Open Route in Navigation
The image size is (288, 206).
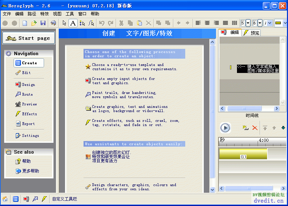click(x=24, y=94)
